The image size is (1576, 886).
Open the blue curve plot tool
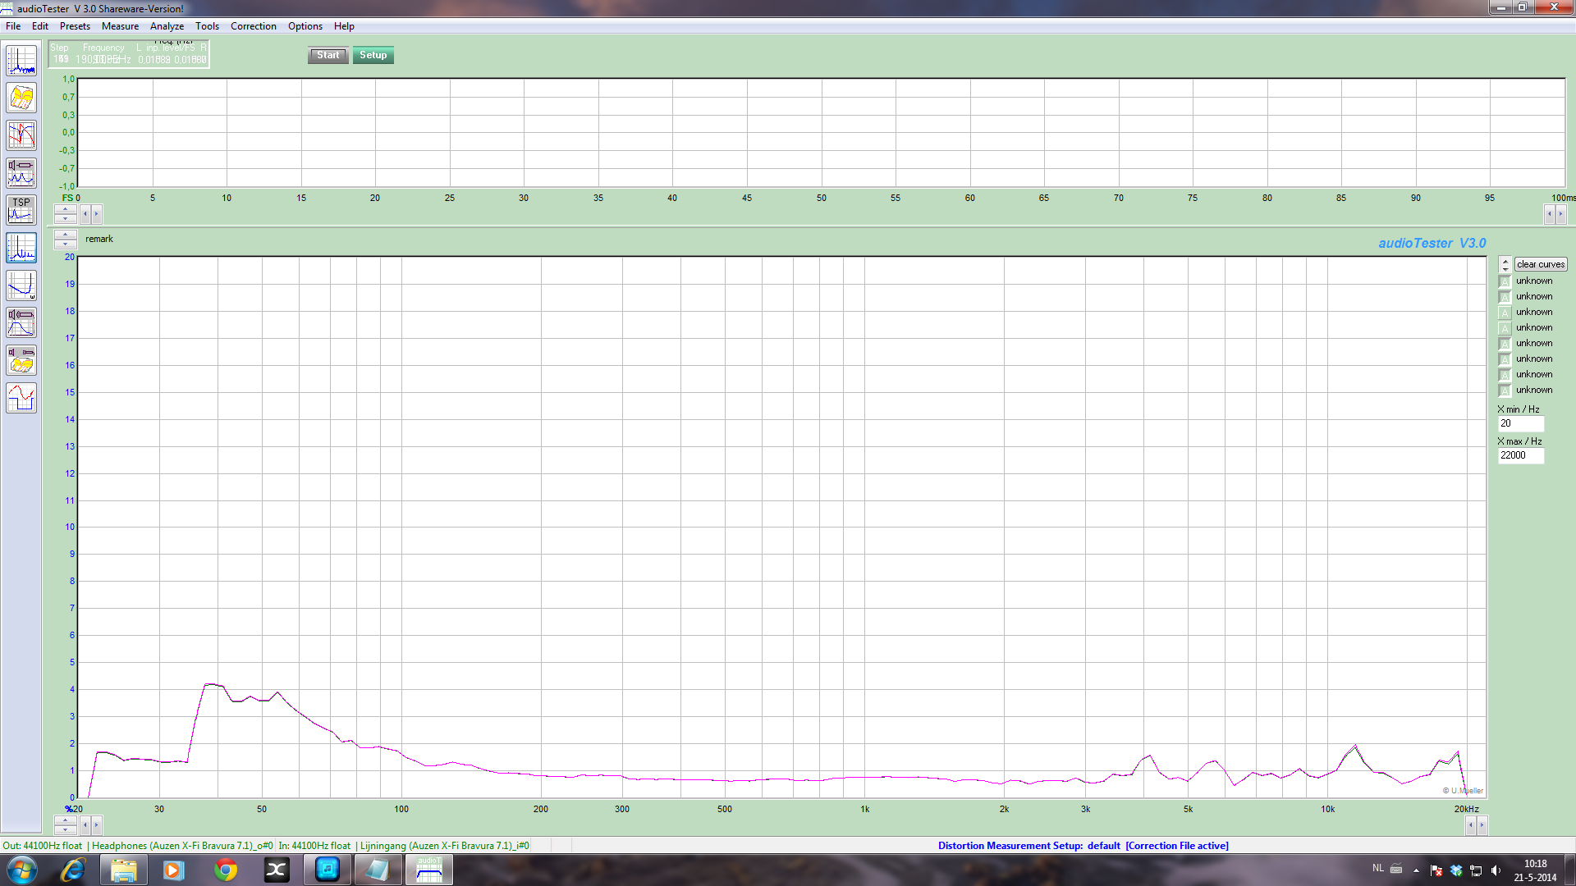pyautogui.click(x=21, y=285)
